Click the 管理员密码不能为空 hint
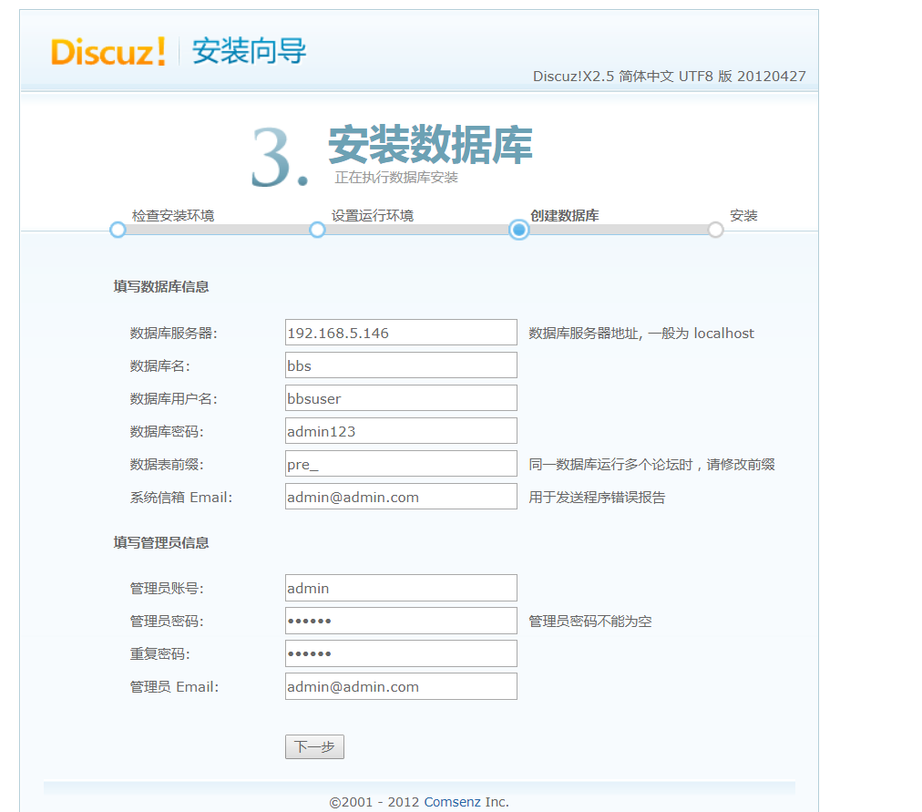 590,622
